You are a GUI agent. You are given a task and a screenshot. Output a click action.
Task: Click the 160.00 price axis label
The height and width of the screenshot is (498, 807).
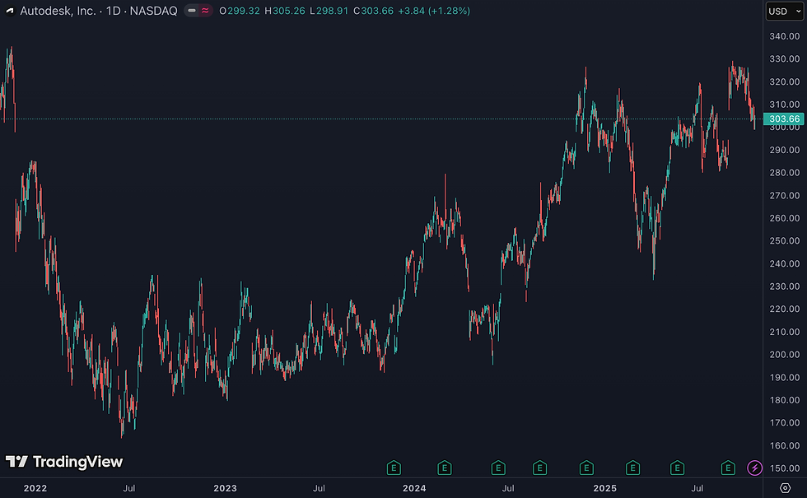(784, 445)
